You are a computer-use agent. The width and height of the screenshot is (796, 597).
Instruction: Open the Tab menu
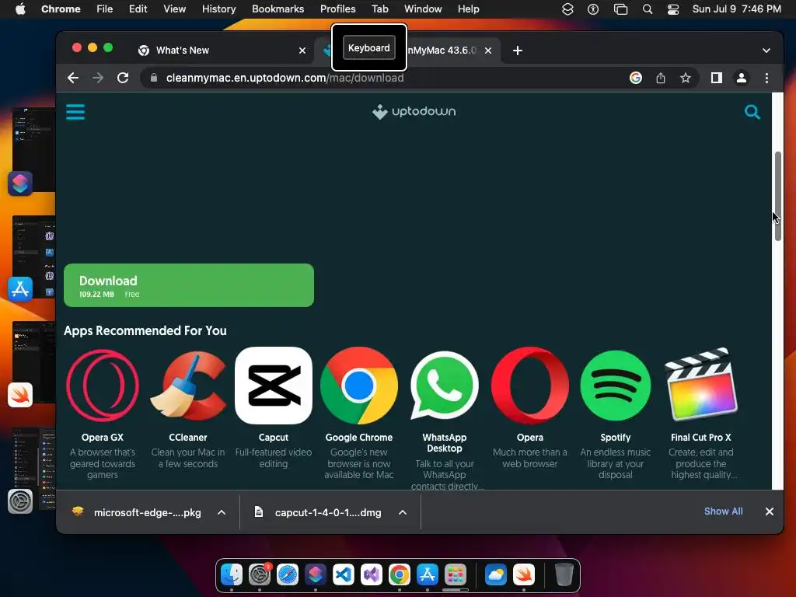379,9
